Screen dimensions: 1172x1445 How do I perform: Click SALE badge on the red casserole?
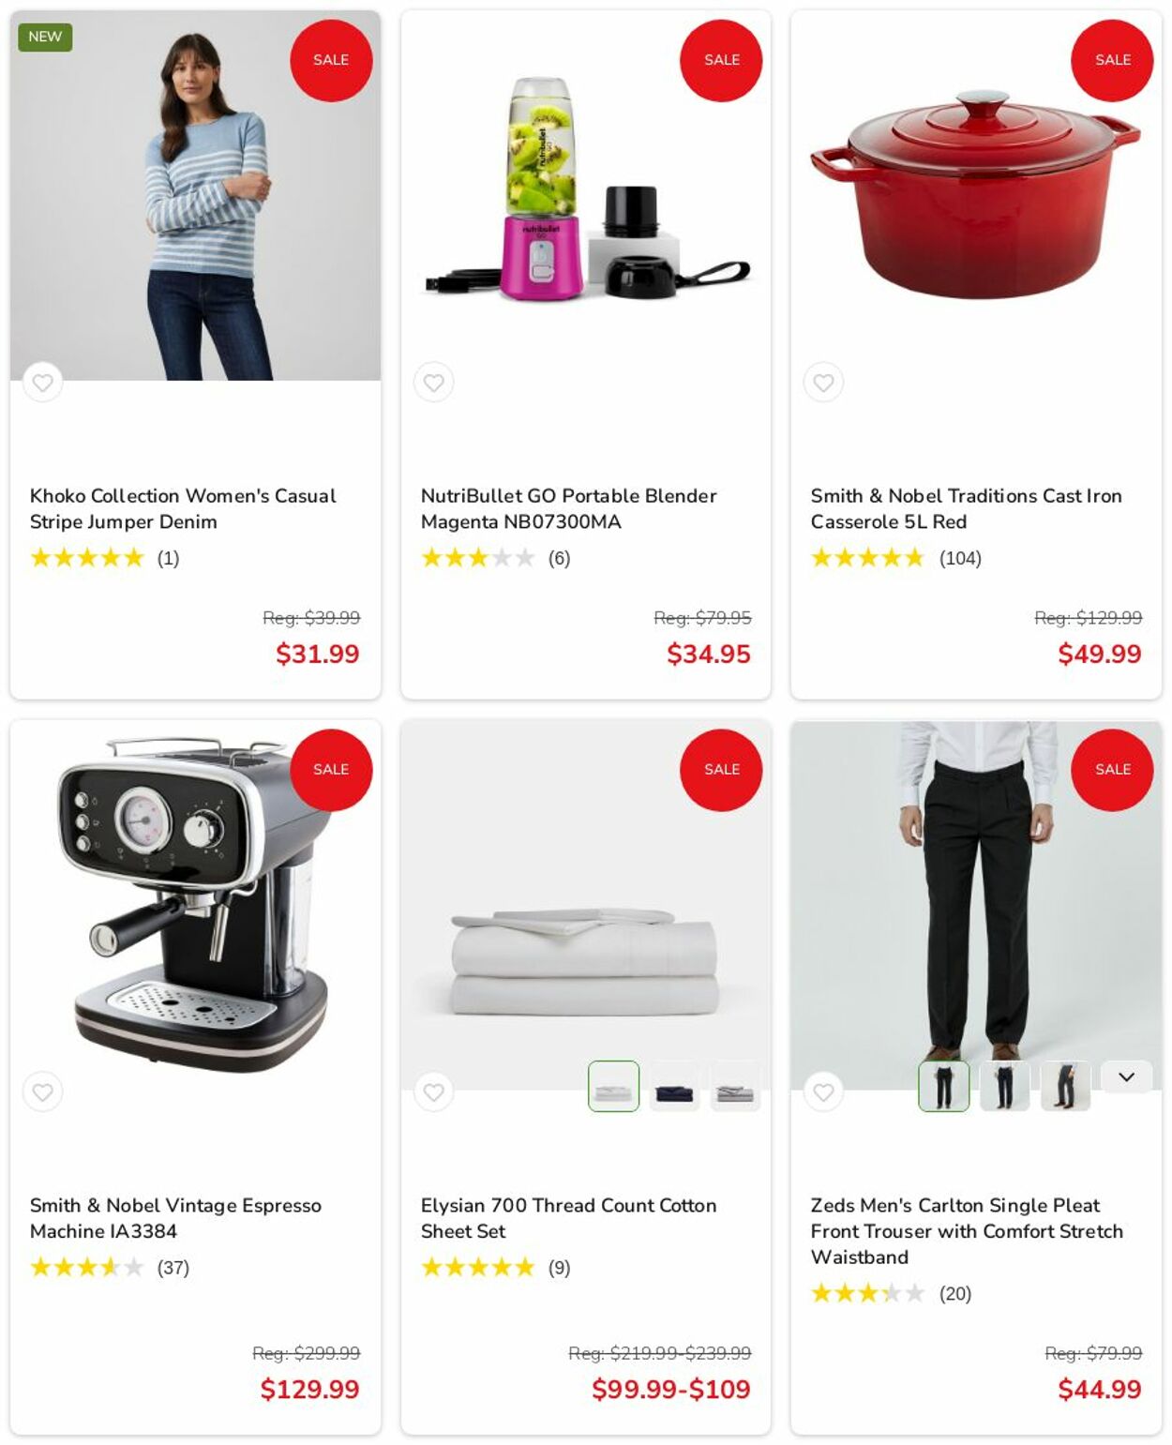tap(1112, 60)
